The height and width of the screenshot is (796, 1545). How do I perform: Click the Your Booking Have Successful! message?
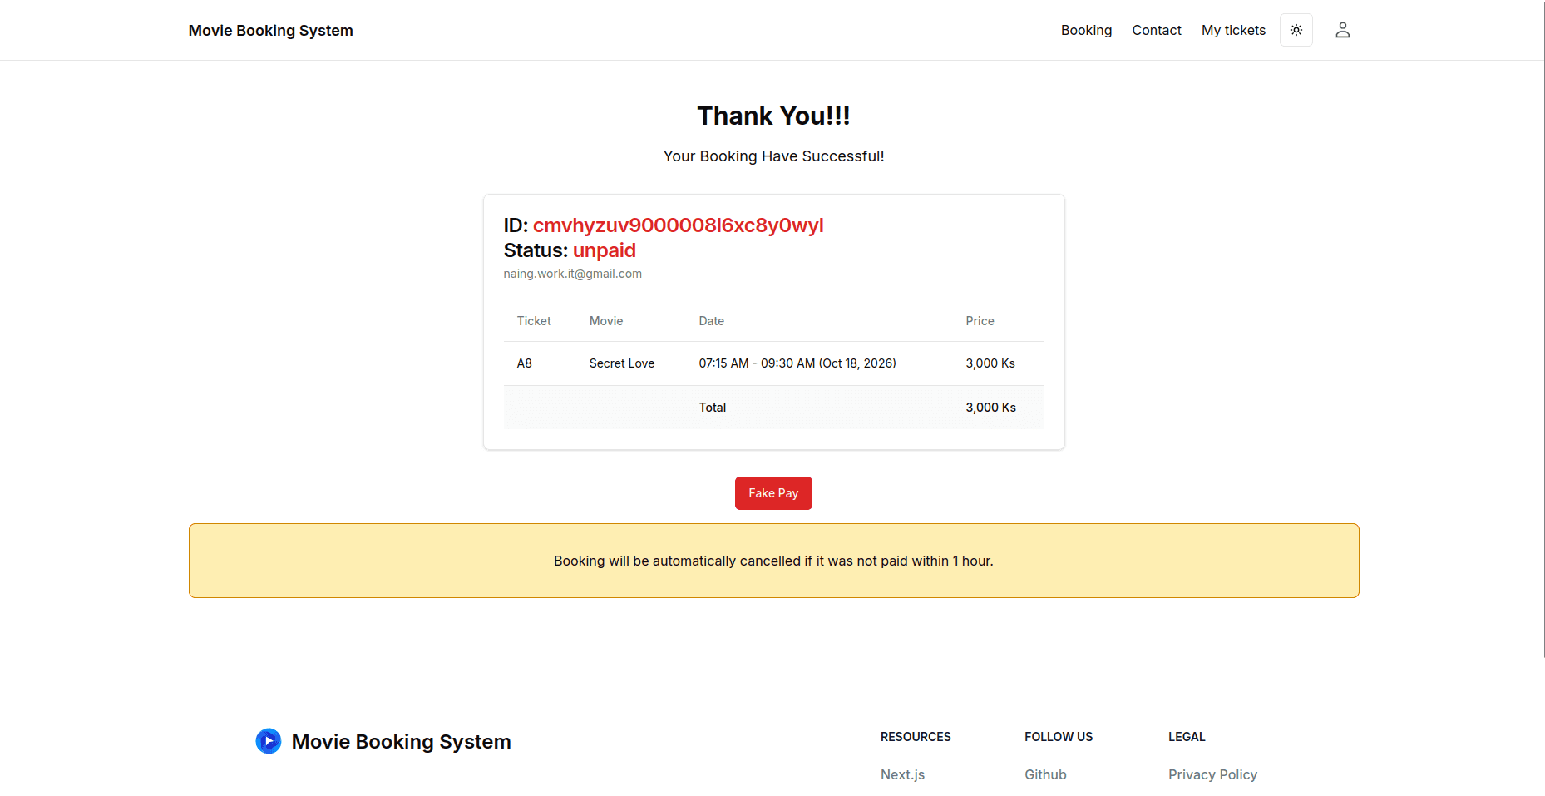(x=773, y=156)
